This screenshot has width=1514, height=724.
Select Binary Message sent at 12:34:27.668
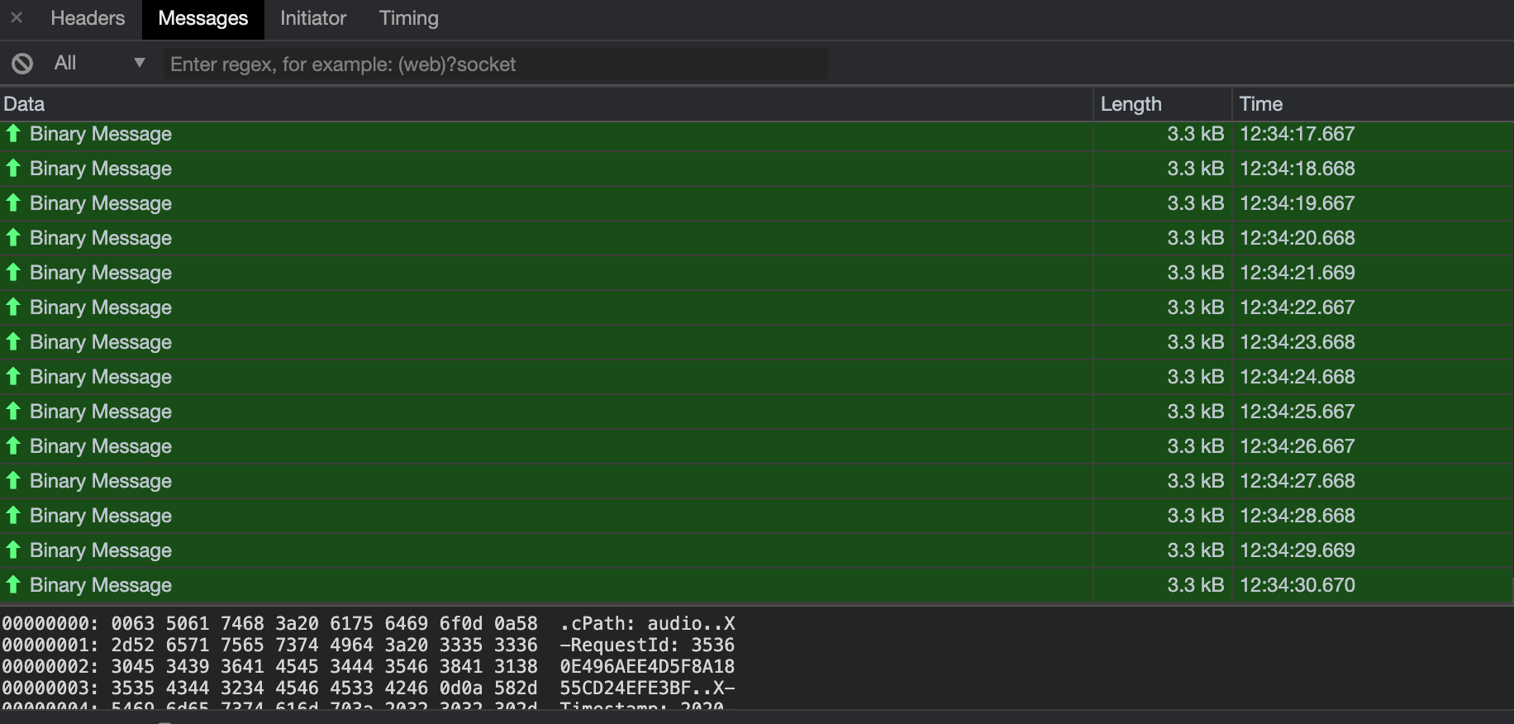(x=756, y=481)
